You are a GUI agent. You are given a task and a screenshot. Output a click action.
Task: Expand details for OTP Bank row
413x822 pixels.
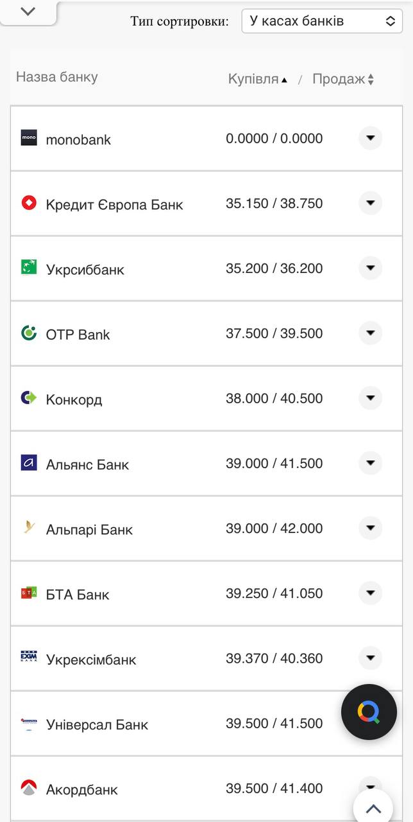[x=370, y=333]
